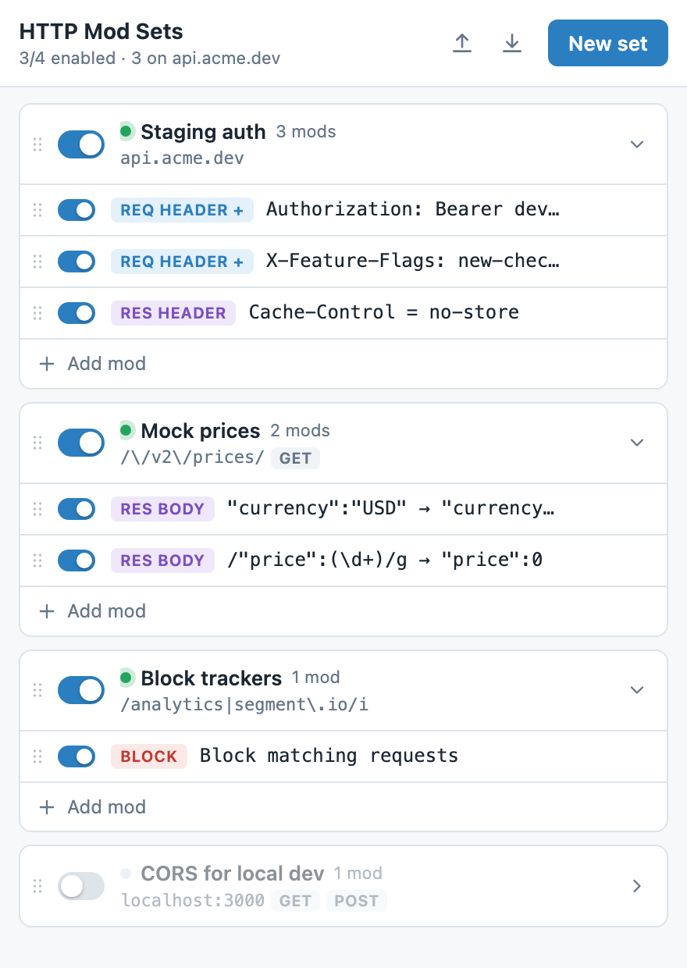Disable the Mock prices set
The height and width of the screenshot is (968, 687).
point(81,443)
